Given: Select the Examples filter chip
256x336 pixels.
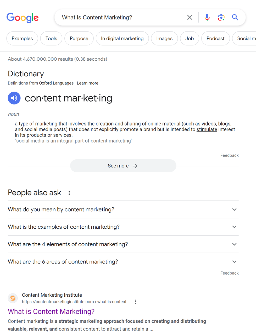Looking at the screenshot, I should tap(22, 38).
